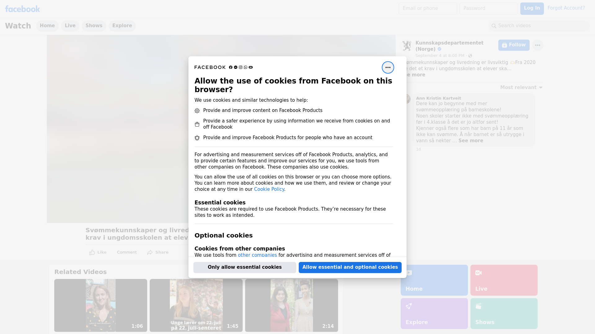The image size is (595, 334).
Task: Click the Share arrow icon
Action: point(150,252)
